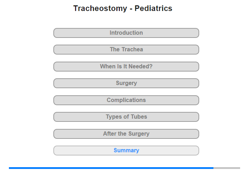249x170 pixels.
Task: Click the blue filled part of progress bar
Action: tap(111, 168)
